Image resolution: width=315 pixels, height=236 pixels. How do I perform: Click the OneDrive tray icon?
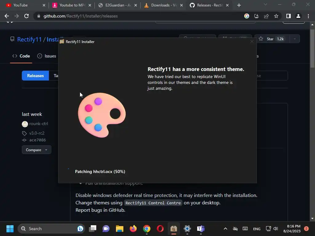click(235, 229)
